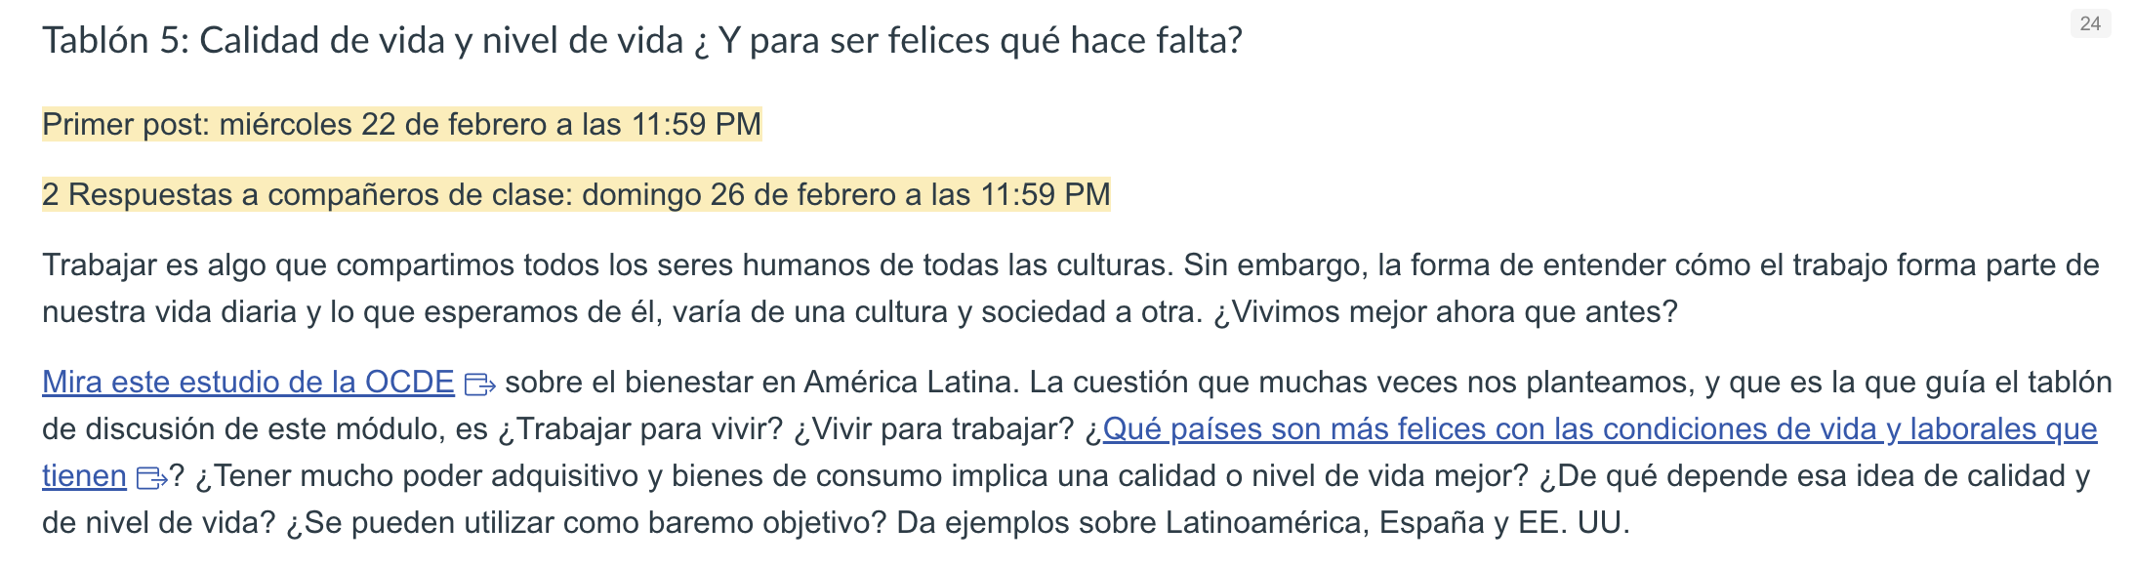Screen dimensions: 2134x567
Task: Click paragraph starting "Trabajar es algo que compartimos"
Action: (x=1070, y=288)
